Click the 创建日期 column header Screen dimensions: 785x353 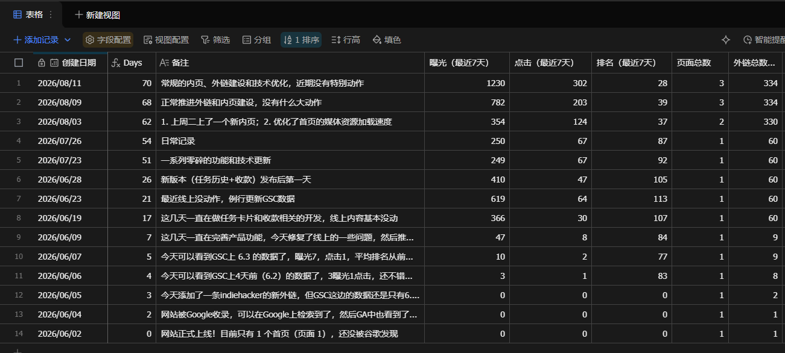click(72, 63)
